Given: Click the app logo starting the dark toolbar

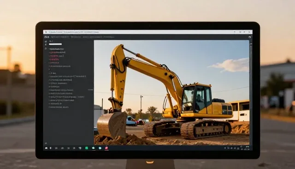Looking at the screenshot, I should (x=47, y=37).
